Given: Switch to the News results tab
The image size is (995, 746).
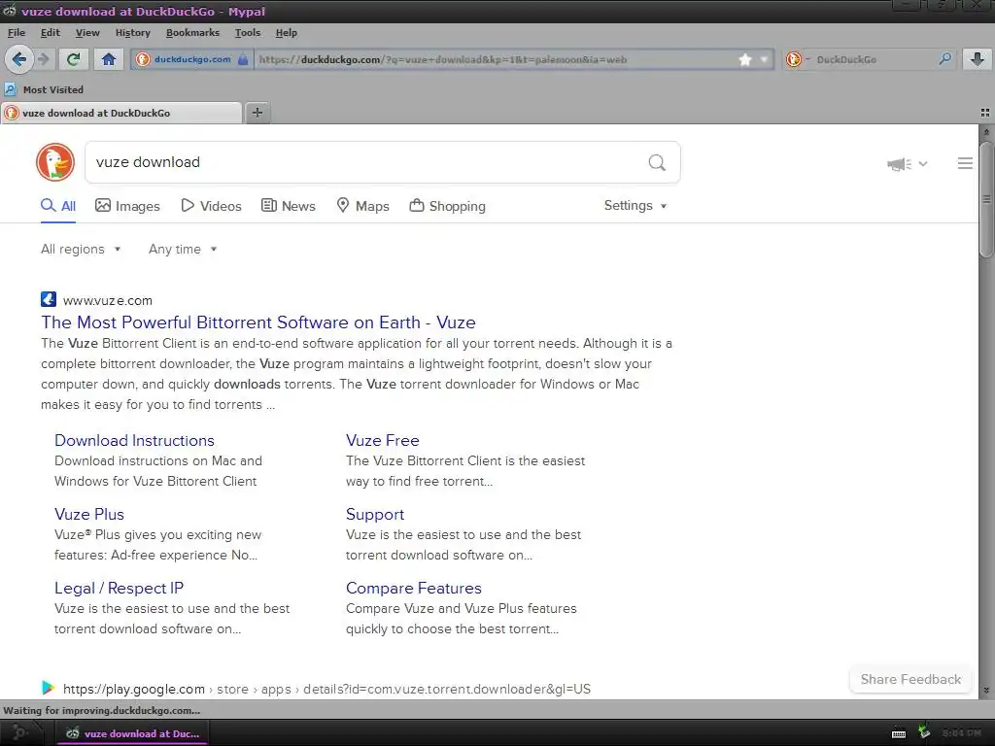Looking at the screenshot, I should coord(288,206).
